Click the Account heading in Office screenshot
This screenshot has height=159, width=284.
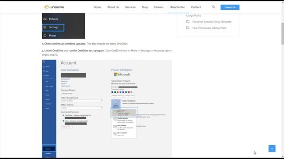(68, 63)
